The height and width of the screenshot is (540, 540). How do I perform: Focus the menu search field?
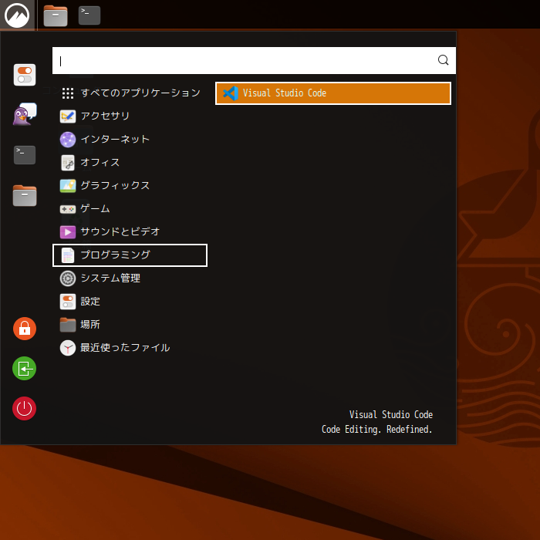(x=254, y=61)
